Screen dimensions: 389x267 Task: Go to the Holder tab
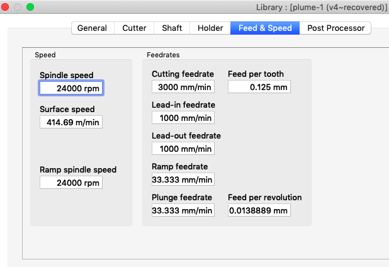210,28
